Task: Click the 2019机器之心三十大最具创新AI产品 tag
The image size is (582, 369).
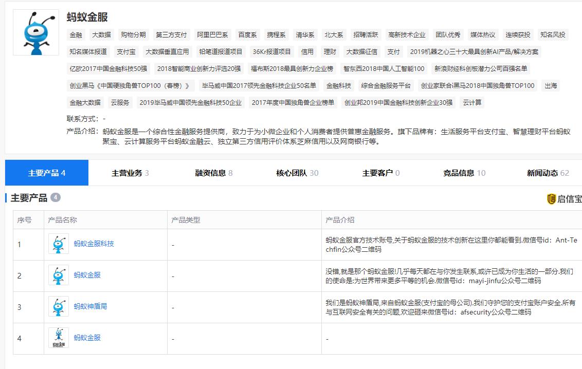Action: pos(474,52)
